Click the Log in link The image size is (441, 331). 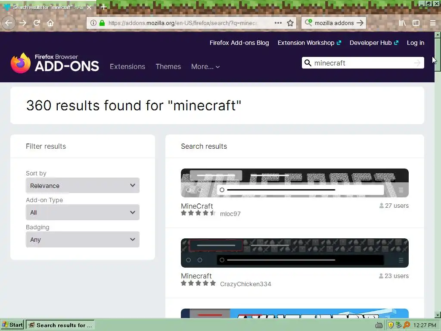[416, 43]
